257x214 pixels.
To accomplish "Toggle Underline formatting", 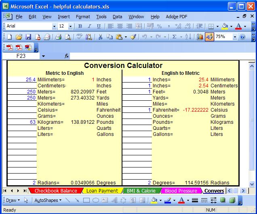I will pyautogui.click(x=99, y=26).
